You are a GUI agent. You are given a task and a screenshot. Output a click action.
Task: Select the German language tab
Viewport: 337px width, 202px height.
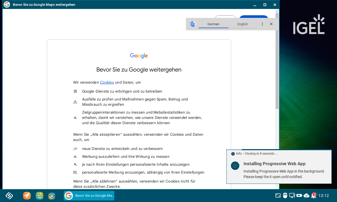(213, 24)
